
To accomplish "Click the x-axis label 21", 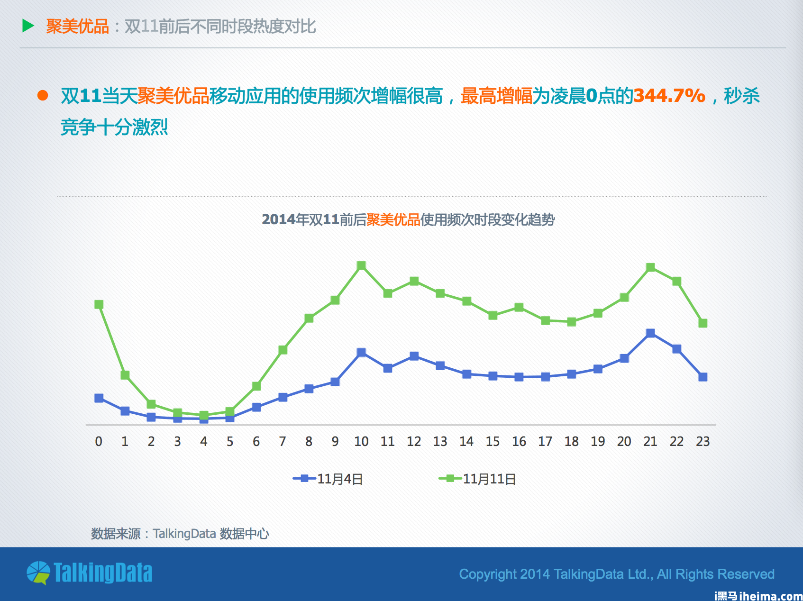I will pyautogui.click(x=650, y=442).
